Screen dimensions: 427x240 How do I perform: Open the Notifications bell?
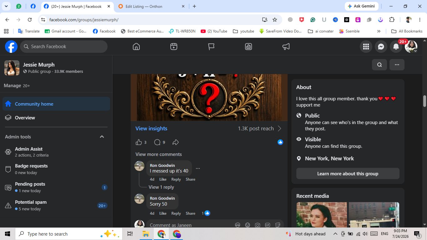[x=396, y=47]
